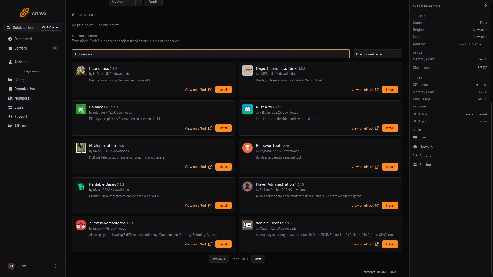
Task: Click the Vehicle License card icon
Action: point(248,225)
